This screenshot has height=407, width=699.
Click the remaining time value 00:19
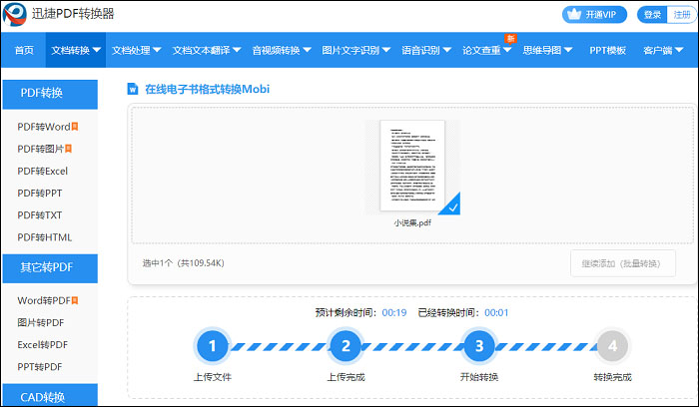click(394, 312)
